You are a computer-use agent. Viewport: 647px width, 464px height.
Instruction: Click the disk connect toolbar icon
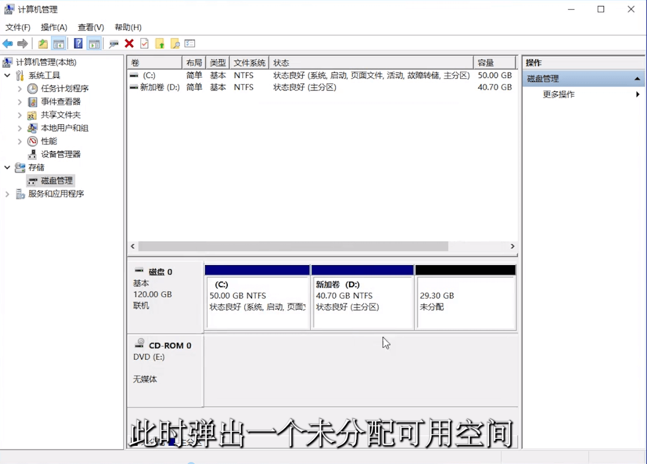click(x=114, y=44)
